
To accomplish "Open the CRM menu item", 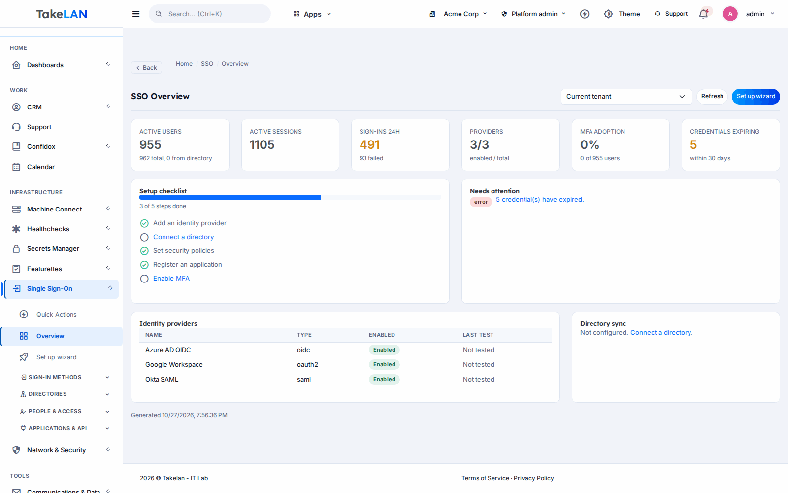I will pos(62,107).
